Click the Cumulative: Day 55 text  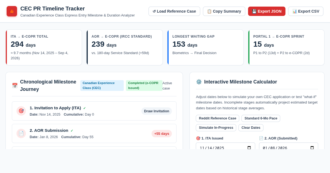point(77,137)
